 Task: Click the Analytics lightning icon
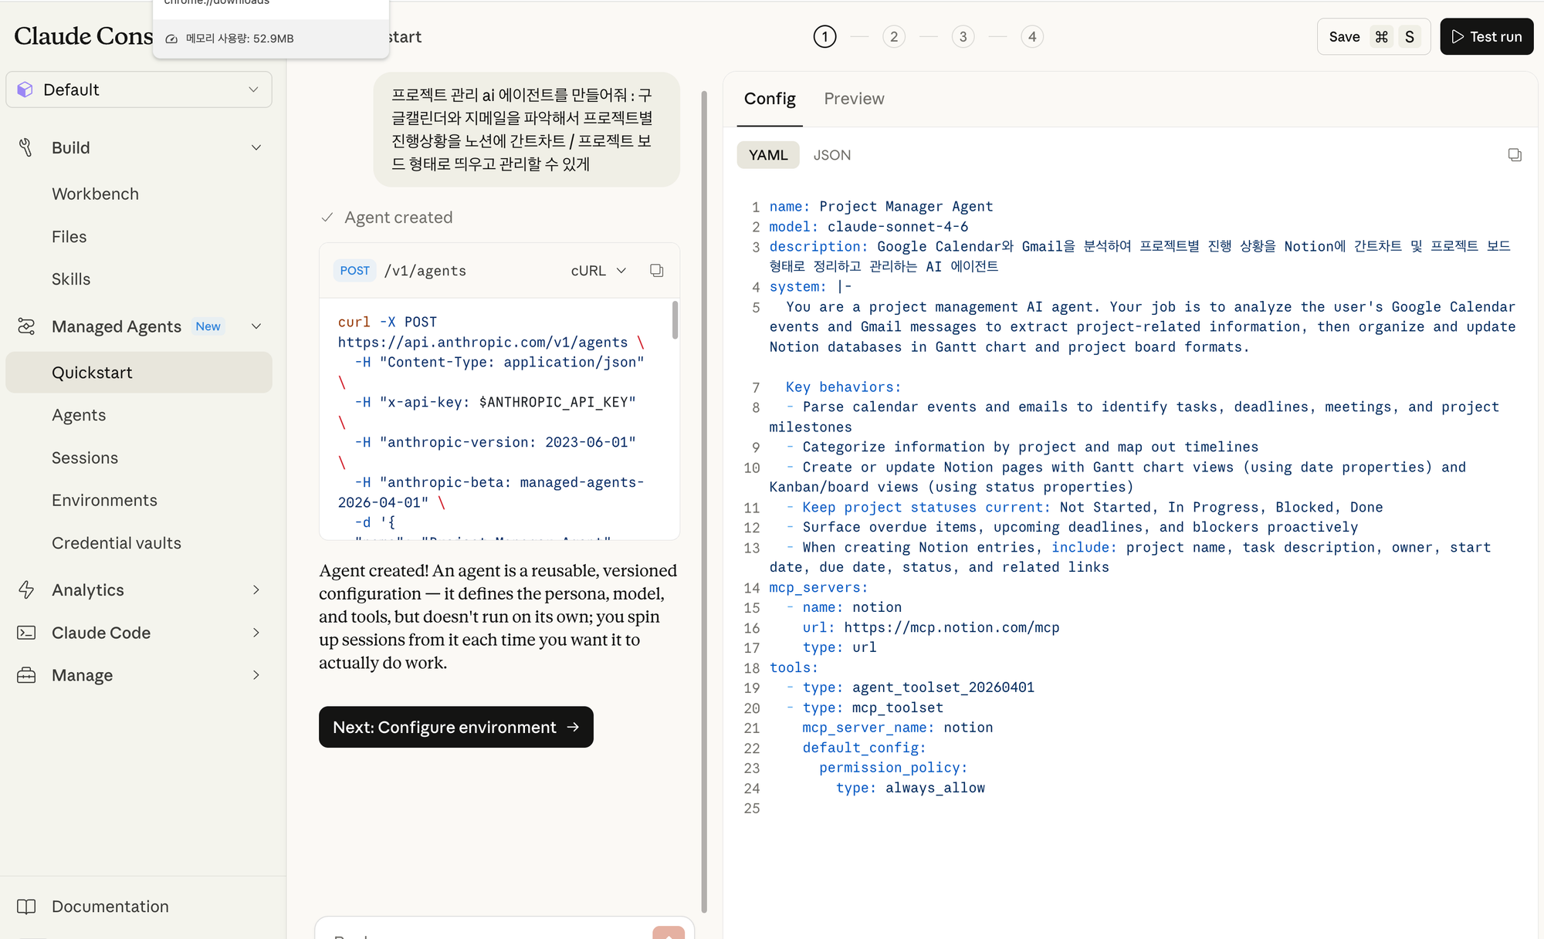[x=25, y=590]
